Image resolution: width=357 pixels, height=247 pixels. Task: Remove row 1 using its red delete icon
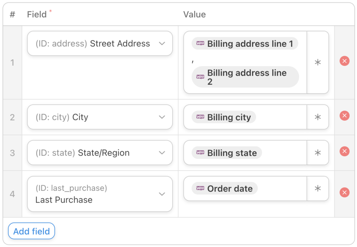(344, 61)
